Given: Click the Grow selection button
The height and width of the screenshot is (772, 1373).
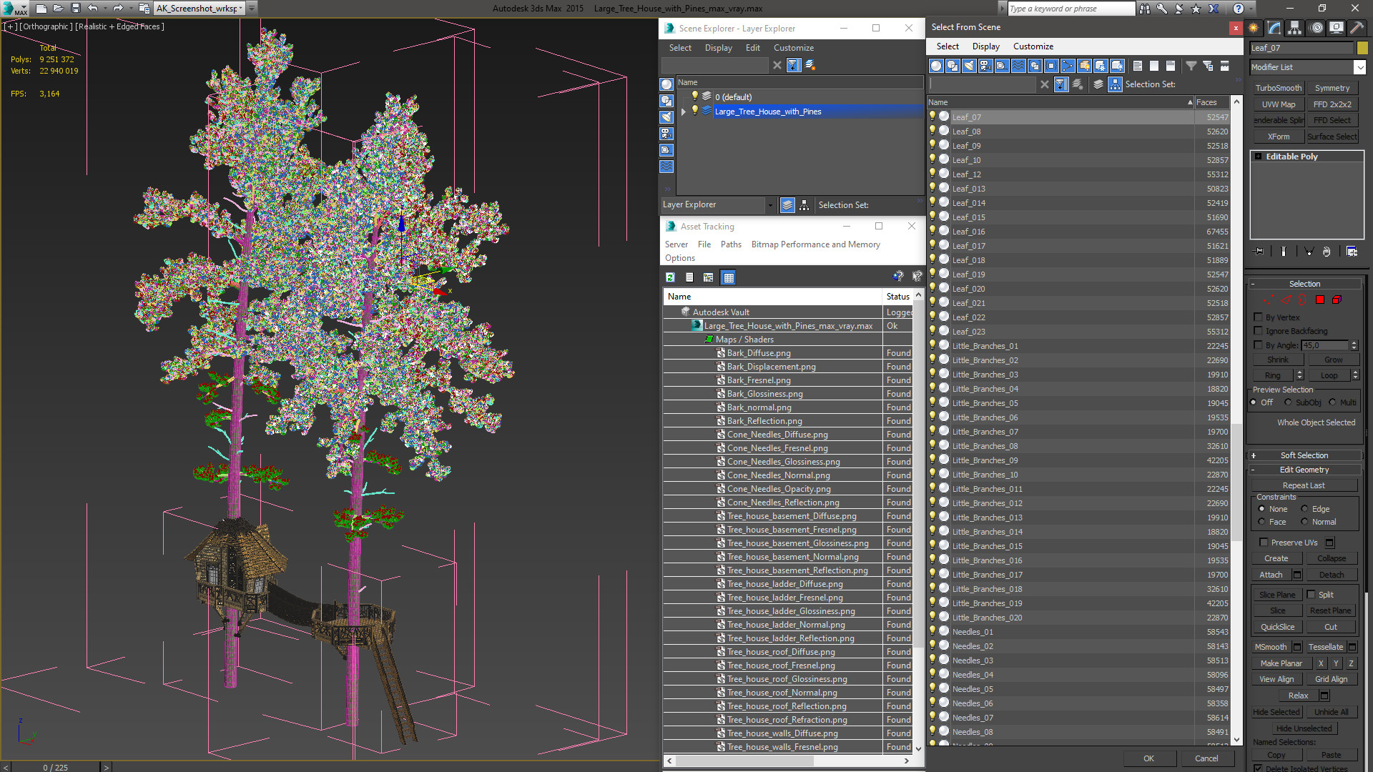Looking at the screenshot, I should pyautogui.click(x=1333, y=360).
